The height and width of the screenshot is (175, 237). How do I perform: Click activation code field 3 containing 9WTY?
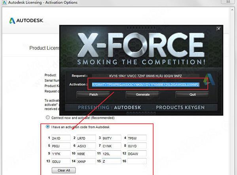click(112, 138)
